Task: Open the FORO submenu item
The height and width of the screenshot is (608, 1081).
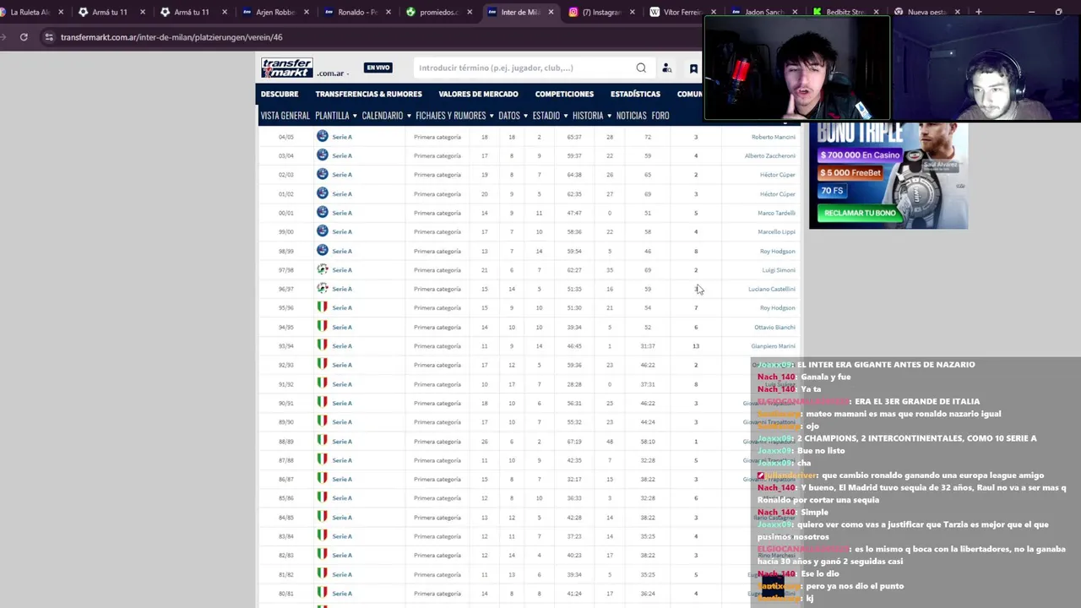Action: pos(660,116)
